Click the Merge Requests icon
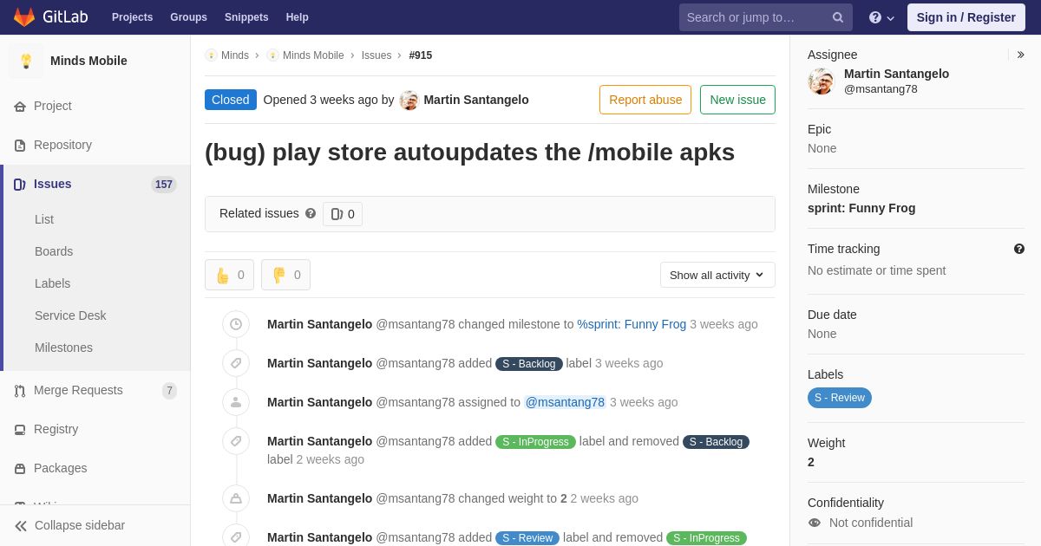Viewport: 1041px width, 546px height. point(20,391)
